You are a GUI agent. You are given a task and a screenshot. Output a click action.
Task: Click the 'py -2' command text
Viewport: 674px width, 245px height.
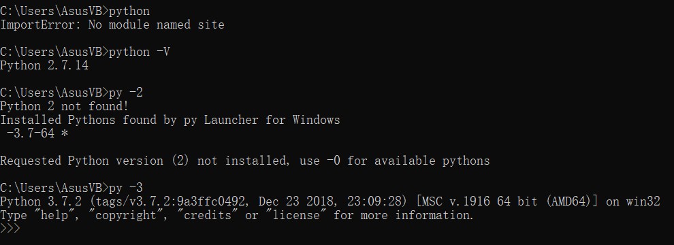pos(126,93)
